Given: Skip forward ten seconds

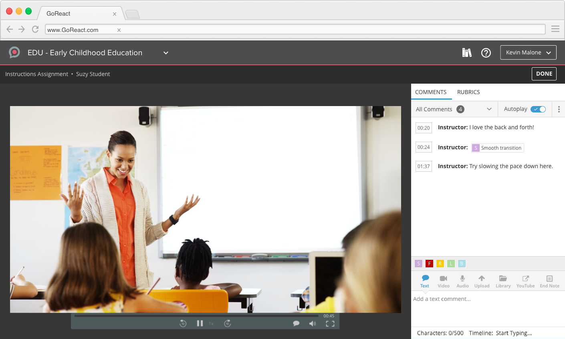Looking at the screenshot, I should point(228,323).
